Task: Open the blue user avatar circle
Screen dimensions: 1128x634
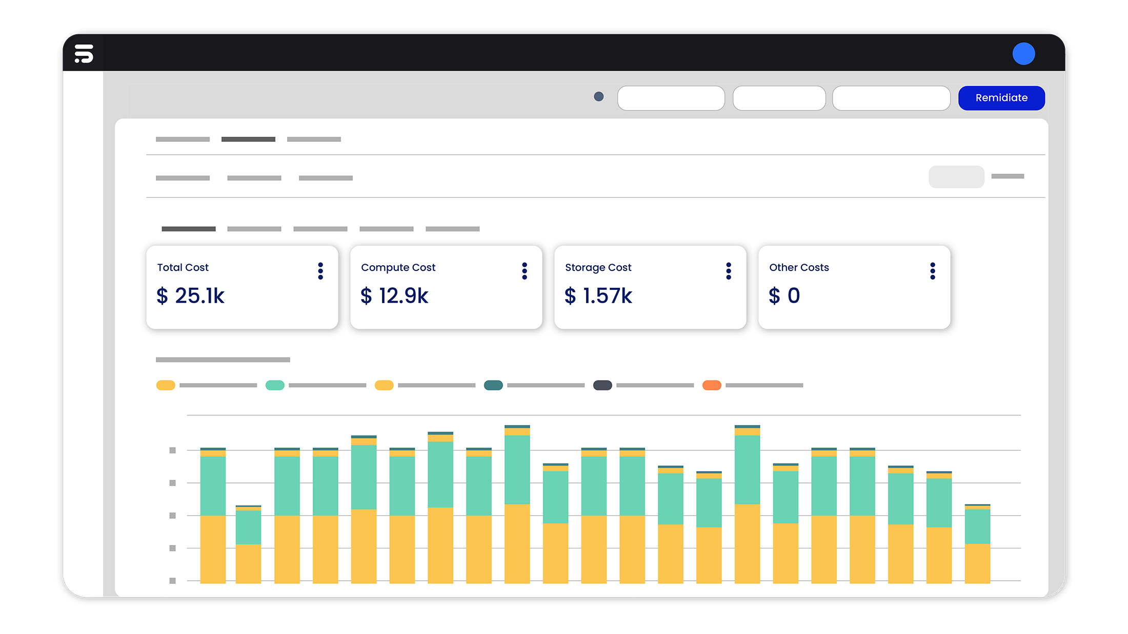Action: point(1023,54)
